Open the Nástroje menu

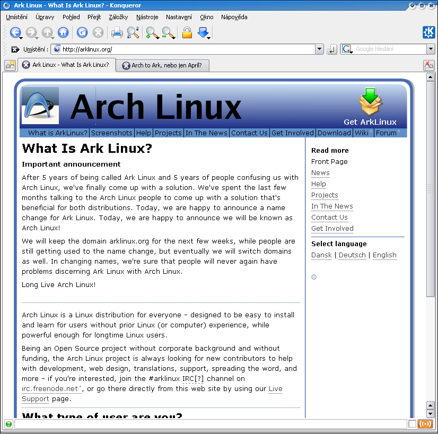coord(147,17)
